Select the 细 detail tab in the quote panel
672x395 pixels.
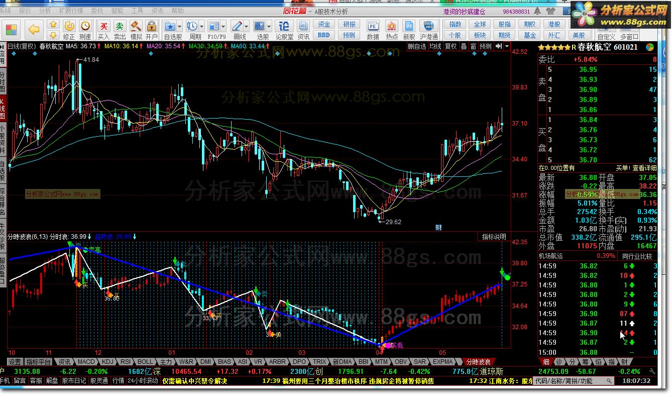(545, 362)
